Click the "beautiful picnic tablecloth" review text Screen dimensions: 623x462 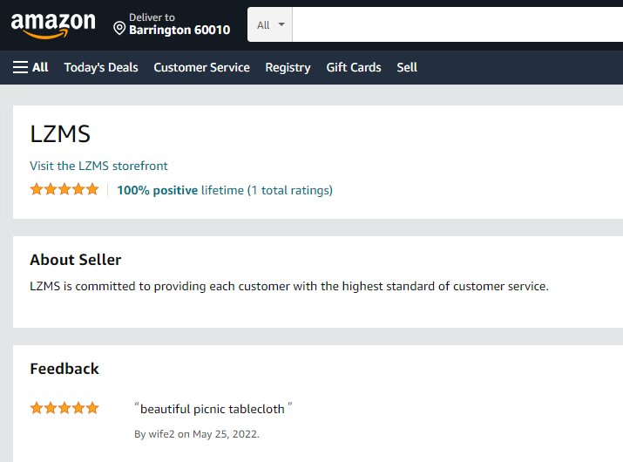coord(213,409)
